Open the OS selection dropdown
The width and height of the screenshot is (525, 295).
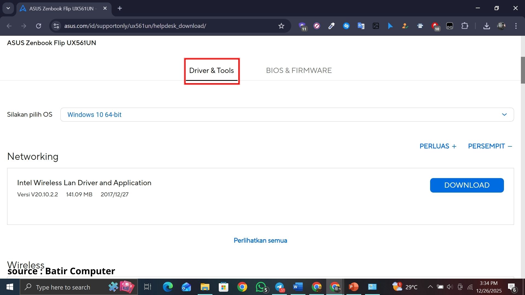(x=287, y=115)
